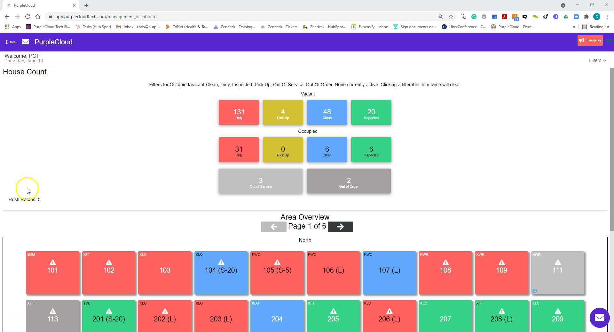Toggle the Out of Service filter tile
This screenshot has width=614, height=332.
pos(260,181)
